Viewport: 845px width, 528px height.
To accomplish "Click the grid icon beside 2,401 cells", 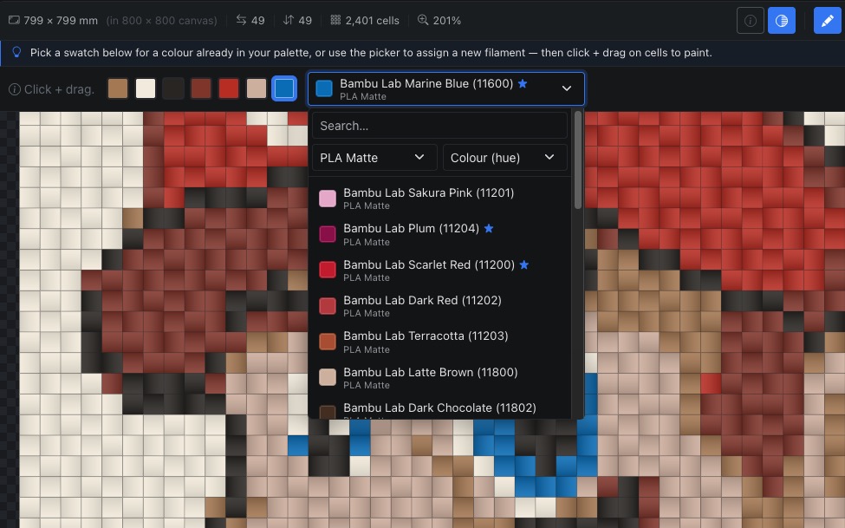I will (x=335, y=20).
